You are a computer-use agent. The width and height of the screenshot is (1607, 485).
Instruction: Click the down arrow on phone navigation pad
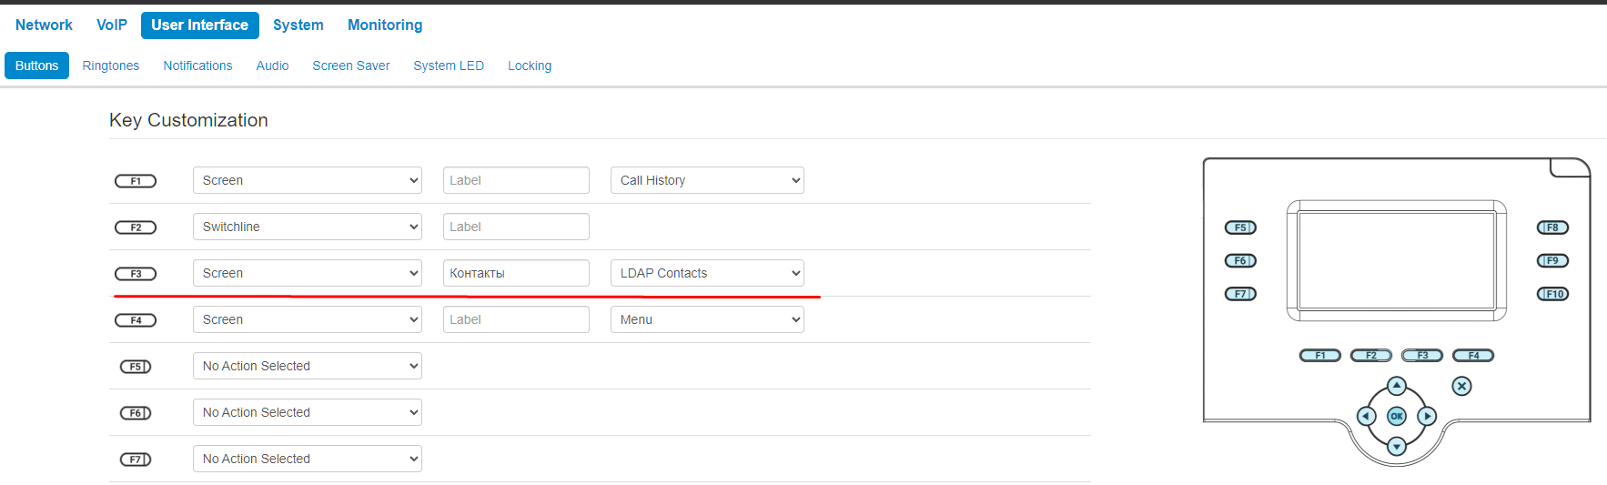coord(1397,446)
